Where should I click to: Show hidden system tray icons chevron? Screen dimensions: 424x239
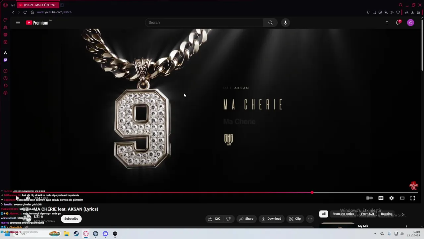coord(375,234)
